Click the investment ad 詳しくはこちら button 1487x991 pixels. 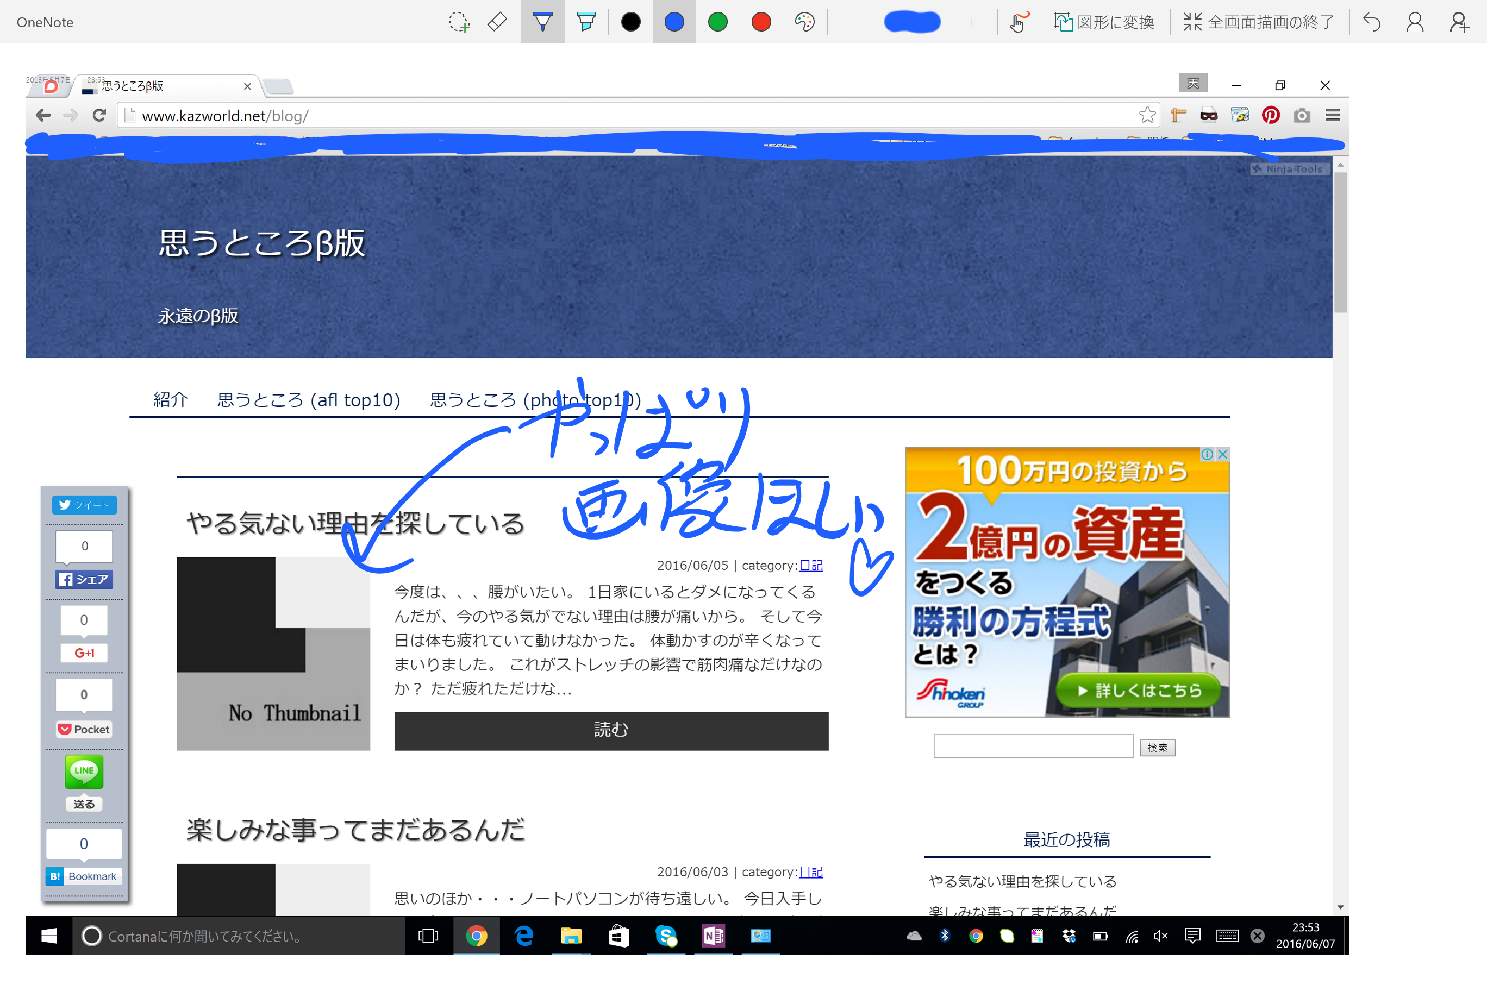coord(1138,690)
